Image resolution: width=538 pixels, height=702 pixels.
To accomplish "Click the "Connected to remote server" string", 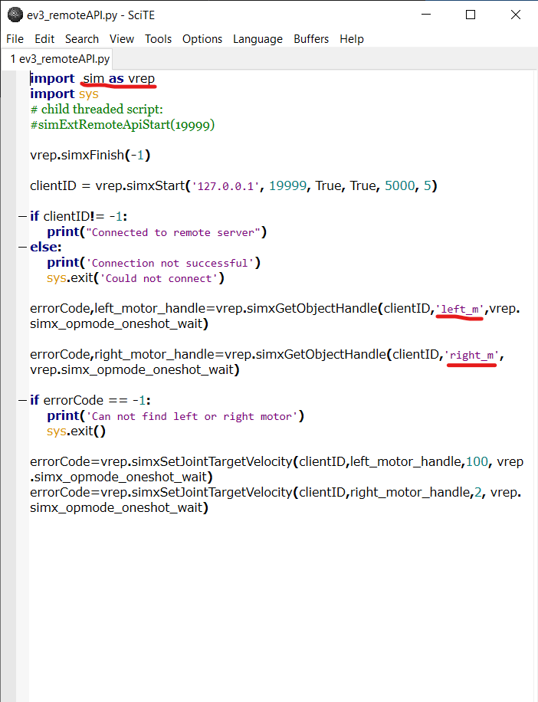I will click(172, 232).
